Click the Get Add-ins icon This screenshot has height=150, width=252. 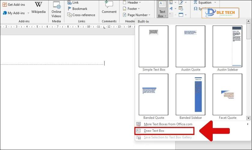(5, 4)
